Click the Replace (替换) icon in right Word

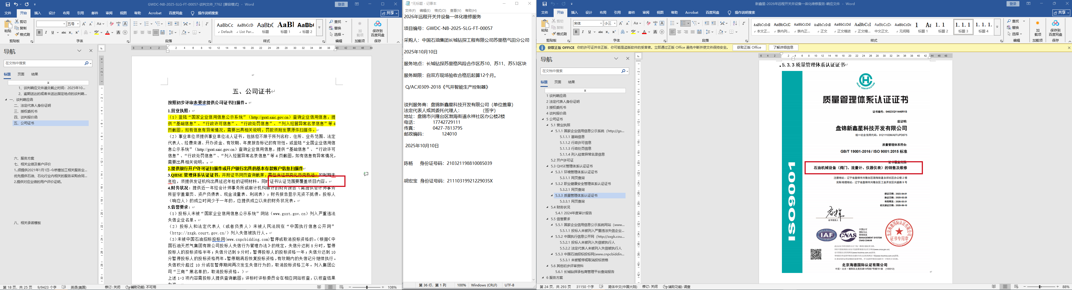1009,27
